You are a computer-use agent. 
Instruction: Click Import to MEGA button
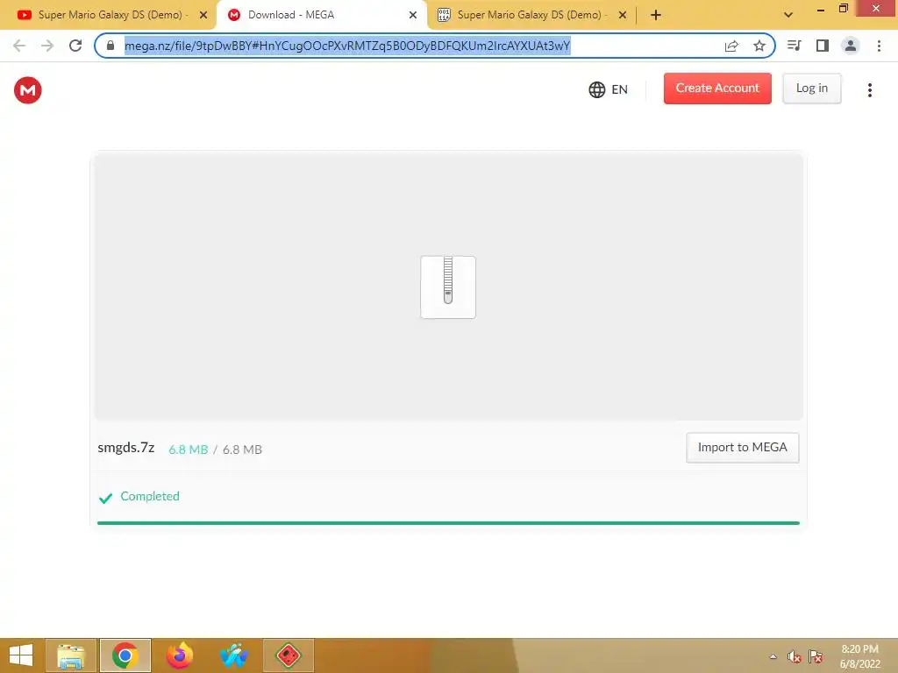[742, 448]
